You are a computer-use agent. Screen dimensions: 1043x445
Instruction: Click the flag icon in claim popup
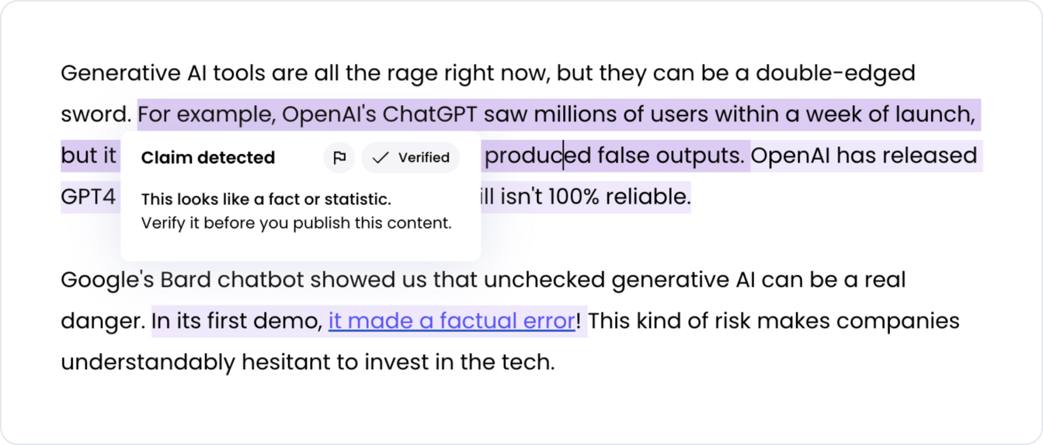(339, 158)
